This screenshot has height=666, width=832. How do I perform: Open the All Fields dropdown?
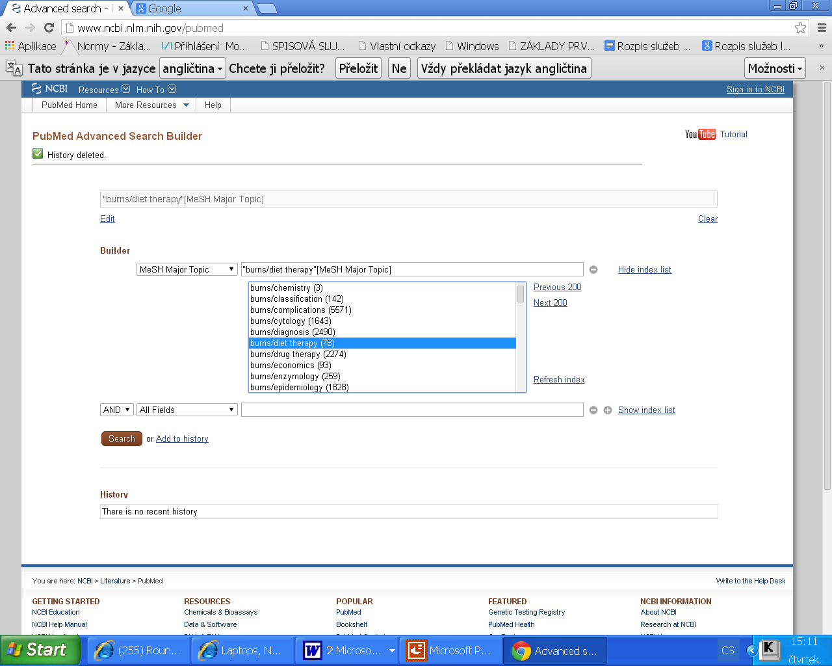[x=187, y=410]
